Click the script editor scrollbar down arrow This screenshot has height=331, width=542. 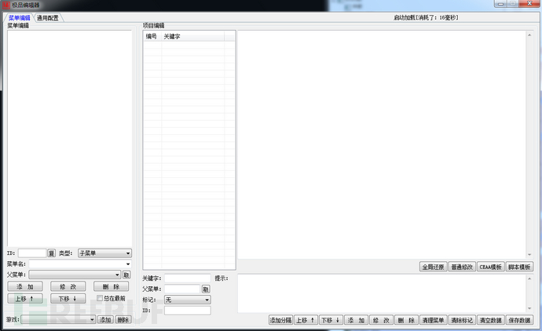pyautogui.click(x=529, y=255)
